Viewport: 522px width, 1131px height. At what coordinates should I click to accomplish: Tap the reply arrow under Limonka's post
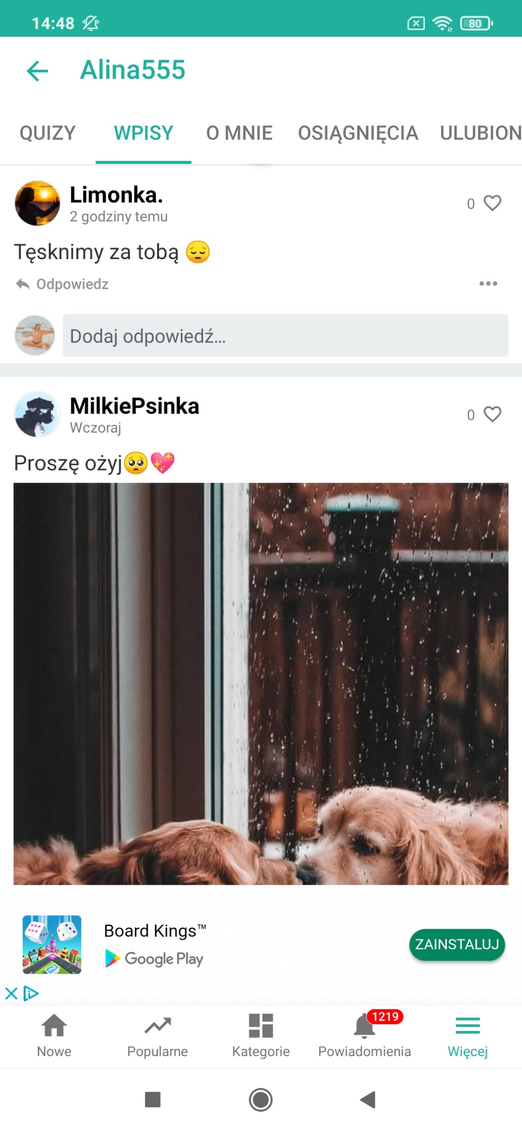(23, 284)
